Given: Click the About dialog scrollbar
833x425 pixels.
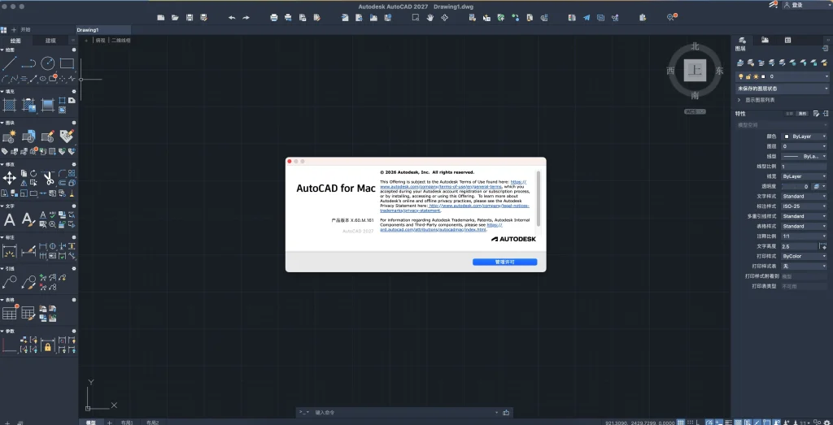Looking at the screenshot, I should [539, 197].
